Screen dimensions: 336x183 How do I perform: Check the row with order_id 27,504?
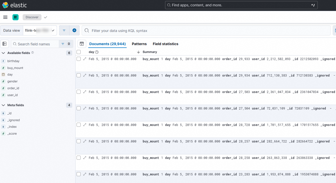point(79,108)
